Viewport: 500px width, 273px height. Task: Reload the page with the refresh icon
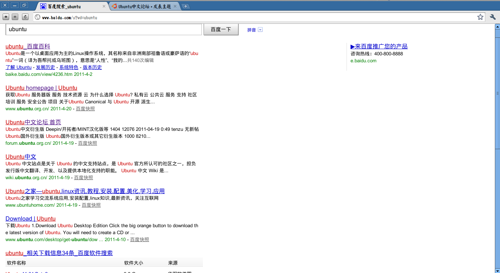[x=25, y=17]
